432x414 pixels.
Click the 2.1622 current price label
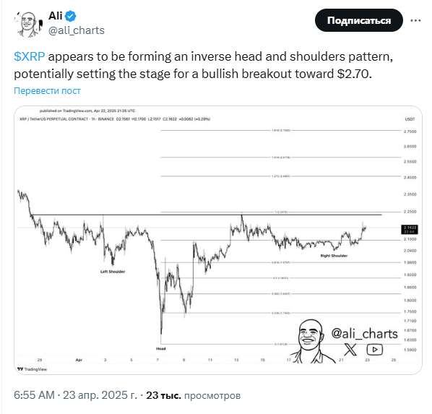click(x=410, y=229)
